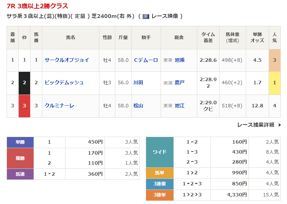Open trainer 池添 page

(180, 60)
